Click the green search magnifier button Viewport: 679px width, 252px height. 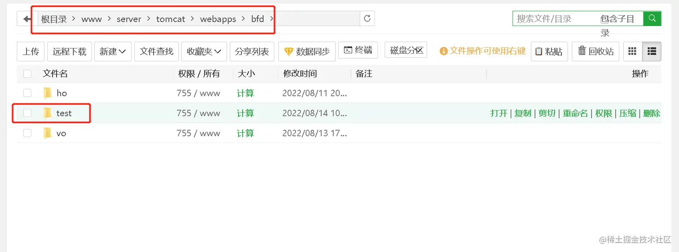coord(652,18)
